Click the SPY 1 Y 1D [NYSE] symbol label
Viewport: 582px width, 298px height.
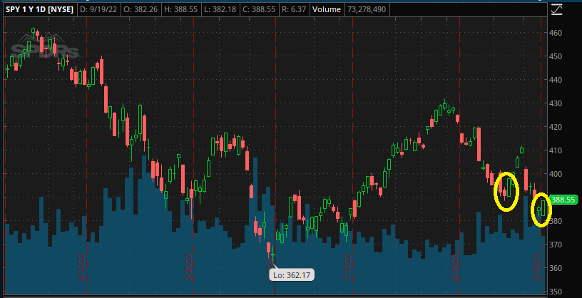(x=39, y=9)
